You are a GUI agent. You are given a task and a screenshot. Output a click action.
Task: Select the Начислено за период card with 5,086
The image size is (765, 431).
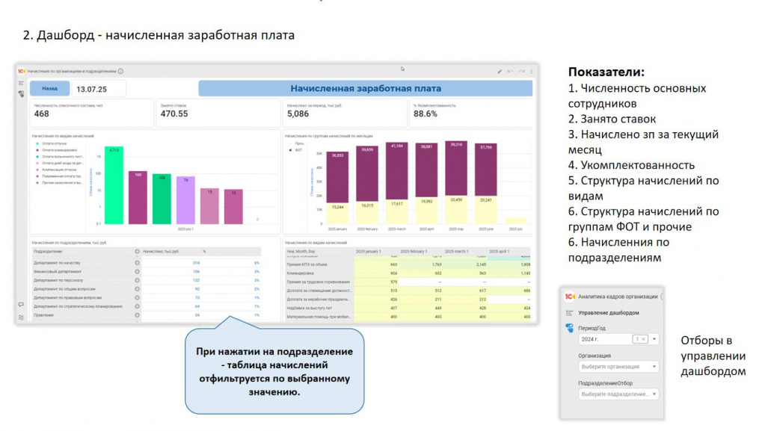(345, 113)
